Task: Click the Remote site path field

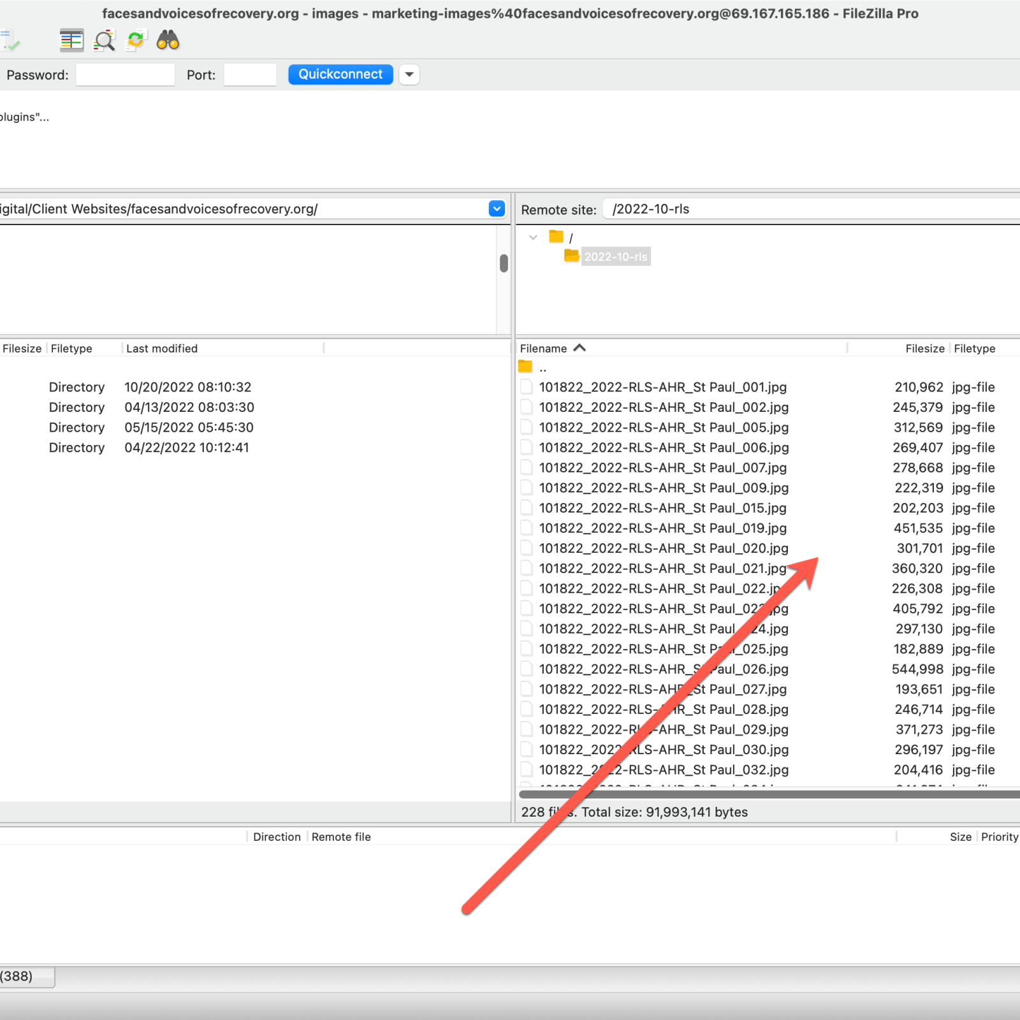Action: coord(810,209)
